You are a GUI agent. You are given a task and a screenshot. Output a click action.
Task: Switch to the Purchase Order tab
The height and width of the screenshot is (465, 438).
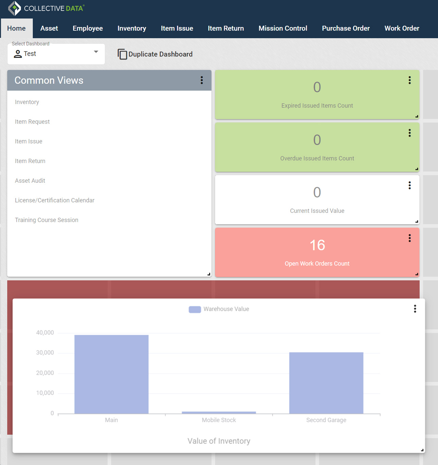[x=346, y=28]
